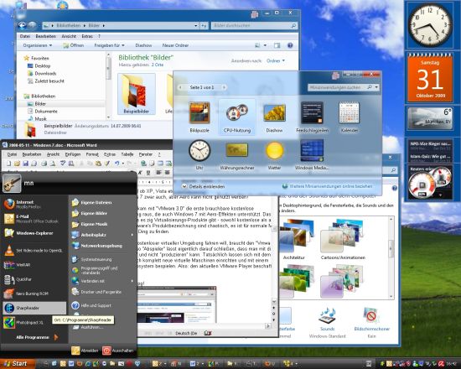Screen dimensions: 461x369
Task: Open Hilfe und Support in the start menu
Action: [x=91, y=305]
